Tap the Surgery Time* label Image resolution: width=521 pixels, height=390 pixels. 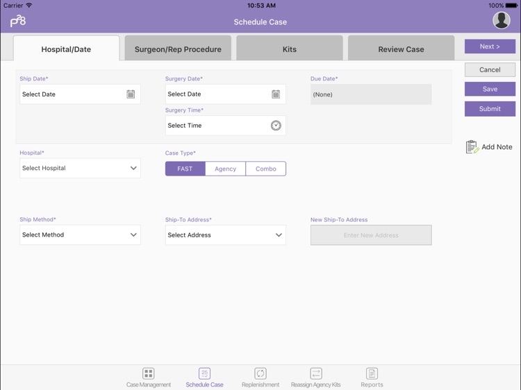184,110
